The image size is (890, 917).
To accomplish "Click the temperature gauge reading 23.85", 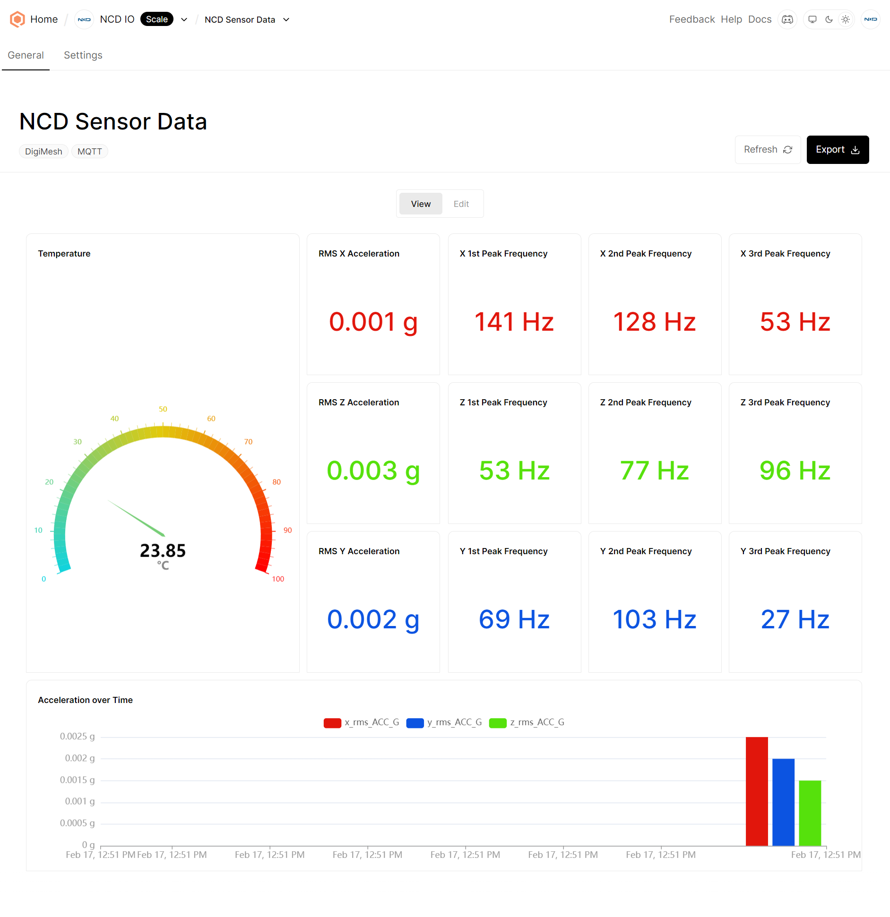I will pyautogui.click(x=163, y=550).
